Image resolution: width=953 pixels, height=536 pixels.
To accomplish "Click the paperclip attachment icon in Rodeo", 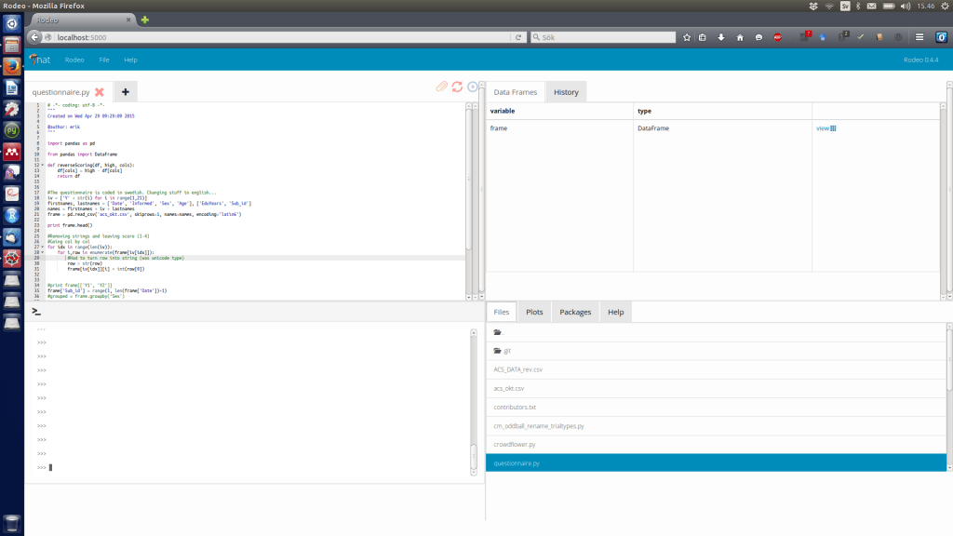I will (x=441, y=87).
